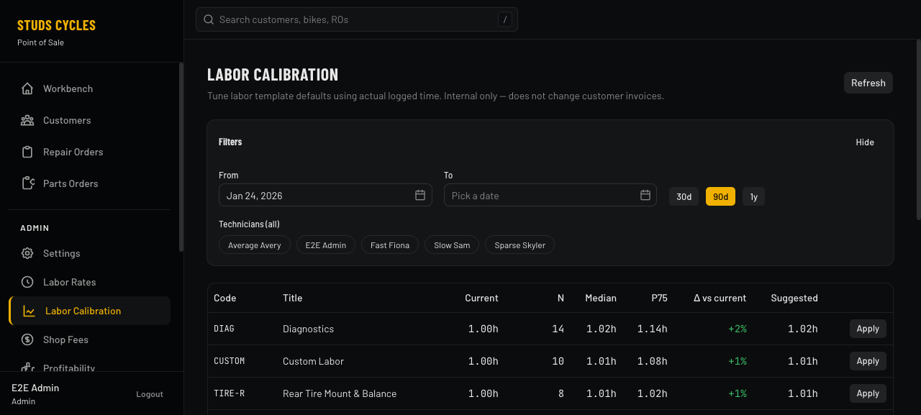Open Shop Fees page
The height and width of the screenshot is (415, 921).
[x=89, y=339]
